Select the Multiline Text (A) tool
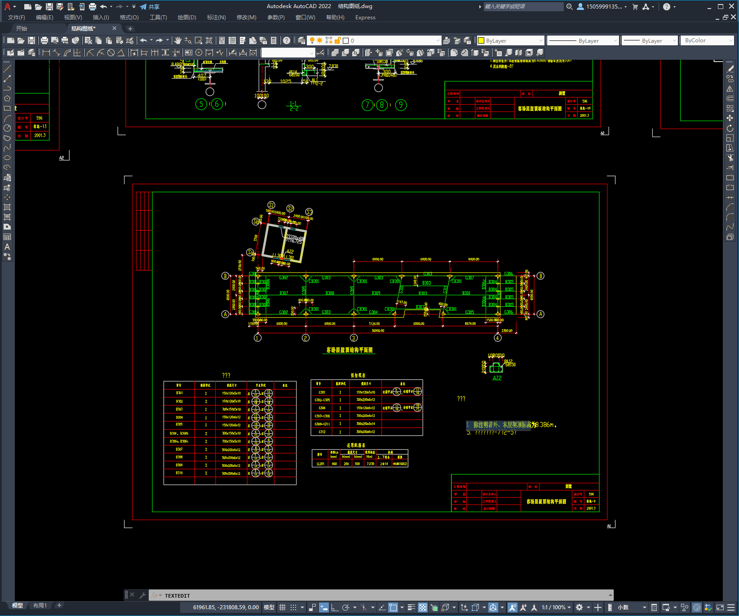The height and width of the screenshot is (616, 739). (7, 247)
